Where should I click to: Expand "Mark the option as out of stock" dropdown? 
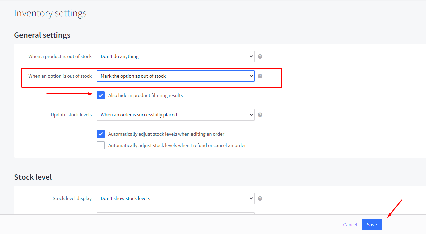[175, 76]
